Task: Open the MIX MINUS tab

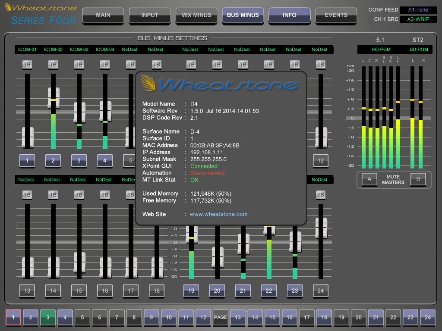Action: (196, 15)
